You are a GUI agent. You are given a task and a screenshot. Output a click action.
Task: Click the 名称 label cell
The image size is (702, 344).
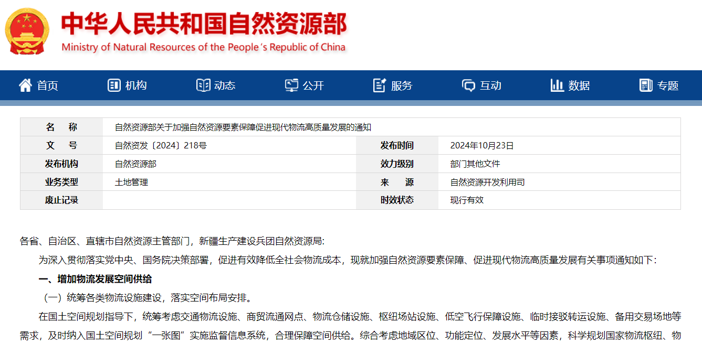61,127
